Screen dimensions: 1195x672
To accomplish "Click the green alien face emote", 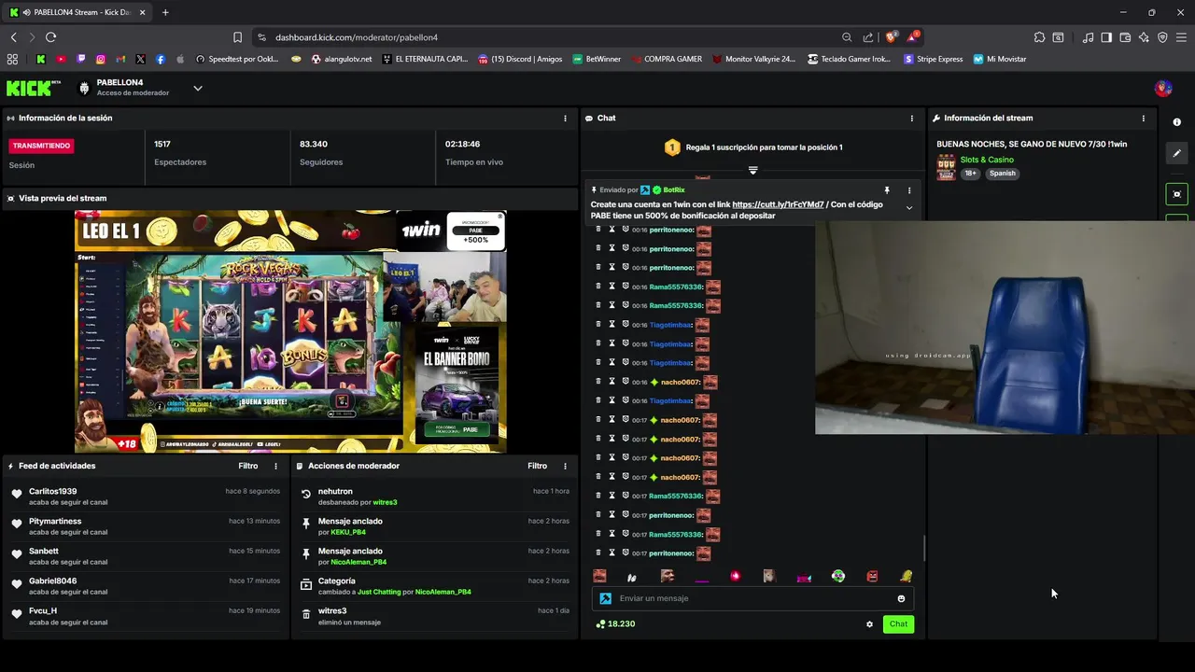I will tap(838, 576).
